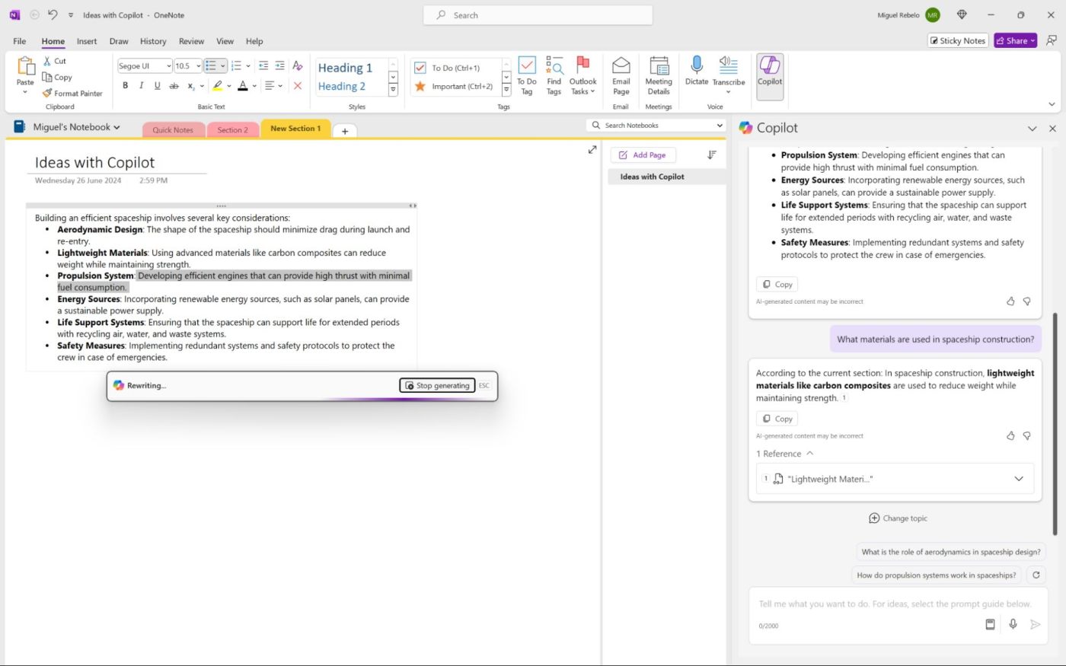This screenshot has height=666, width=1066.
Task: Apply the yellow text highlight color
Action: point(218,86)
